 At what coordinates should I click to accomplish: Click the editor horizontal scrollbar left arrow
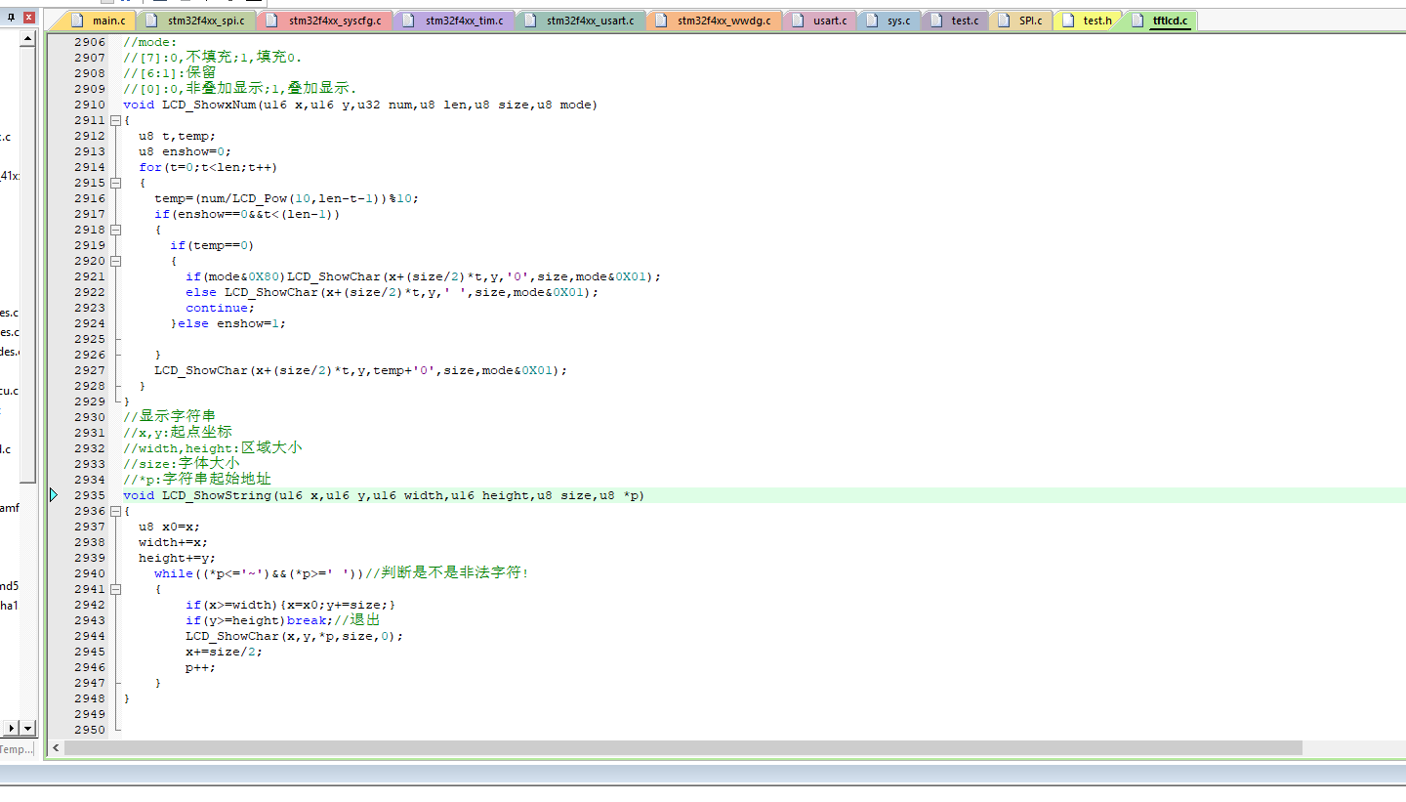click(x=56, y=747)
